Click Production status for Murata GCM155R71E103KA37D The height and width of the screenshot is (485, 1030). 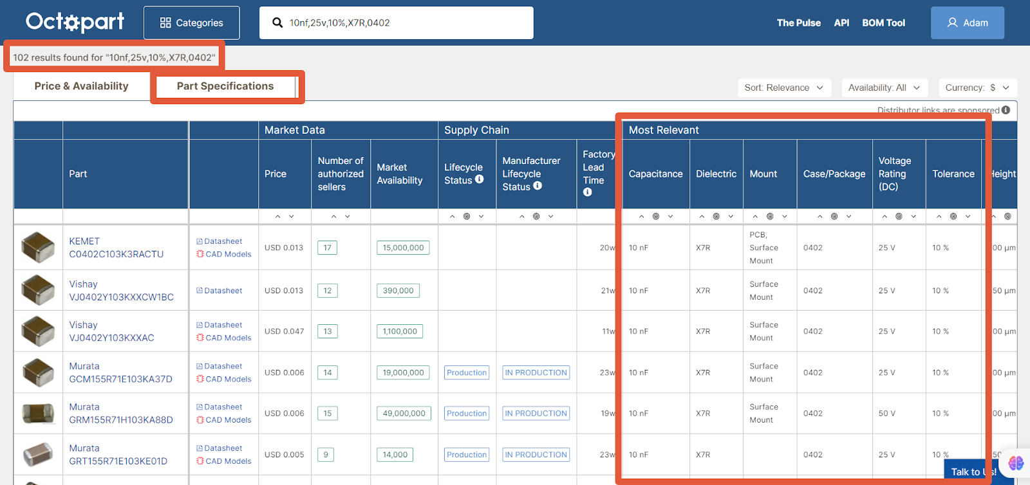coord(467,372)
